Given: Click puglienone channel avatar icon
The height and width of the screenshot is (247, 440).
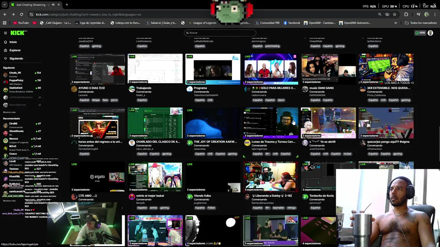Looking at the screenshot, I should [x=189, y=197].
